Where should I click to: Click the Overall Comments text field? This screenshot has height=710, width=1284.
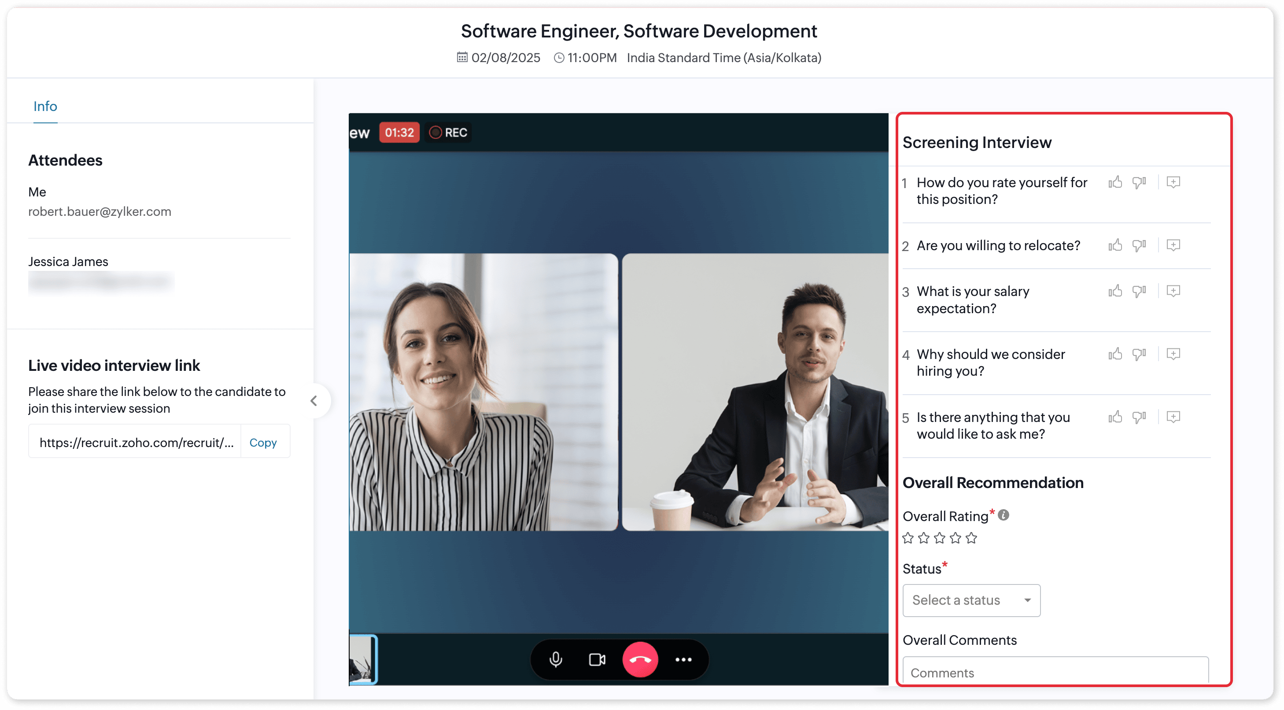pos(1055,672)
